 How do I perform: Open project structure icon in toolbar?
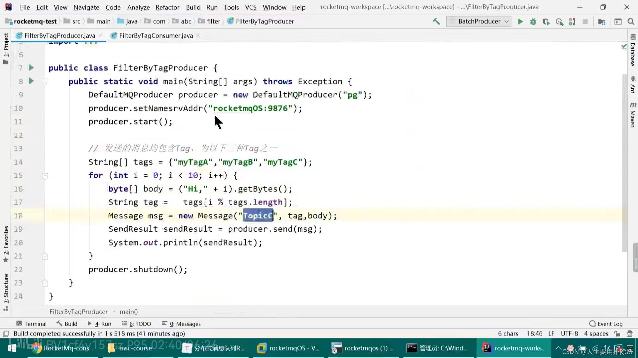(x=601, y=22)
